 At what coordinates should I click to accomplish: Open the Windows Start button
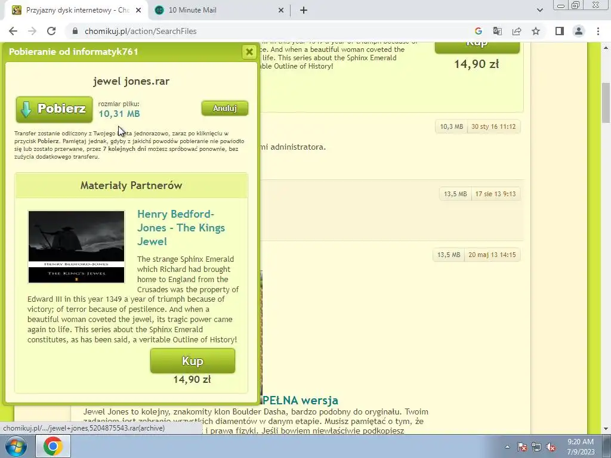click(x=16, y=446)
